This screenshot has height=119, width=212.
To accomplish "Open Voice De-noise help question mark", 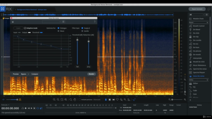I will click(x=95, y=22).
